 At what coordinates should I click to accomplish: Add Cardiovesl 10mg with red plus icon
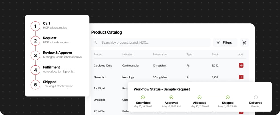pyautogui.click(x=241, y=66)
